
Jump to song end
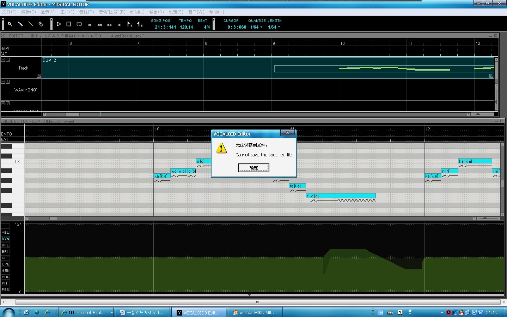120,25
